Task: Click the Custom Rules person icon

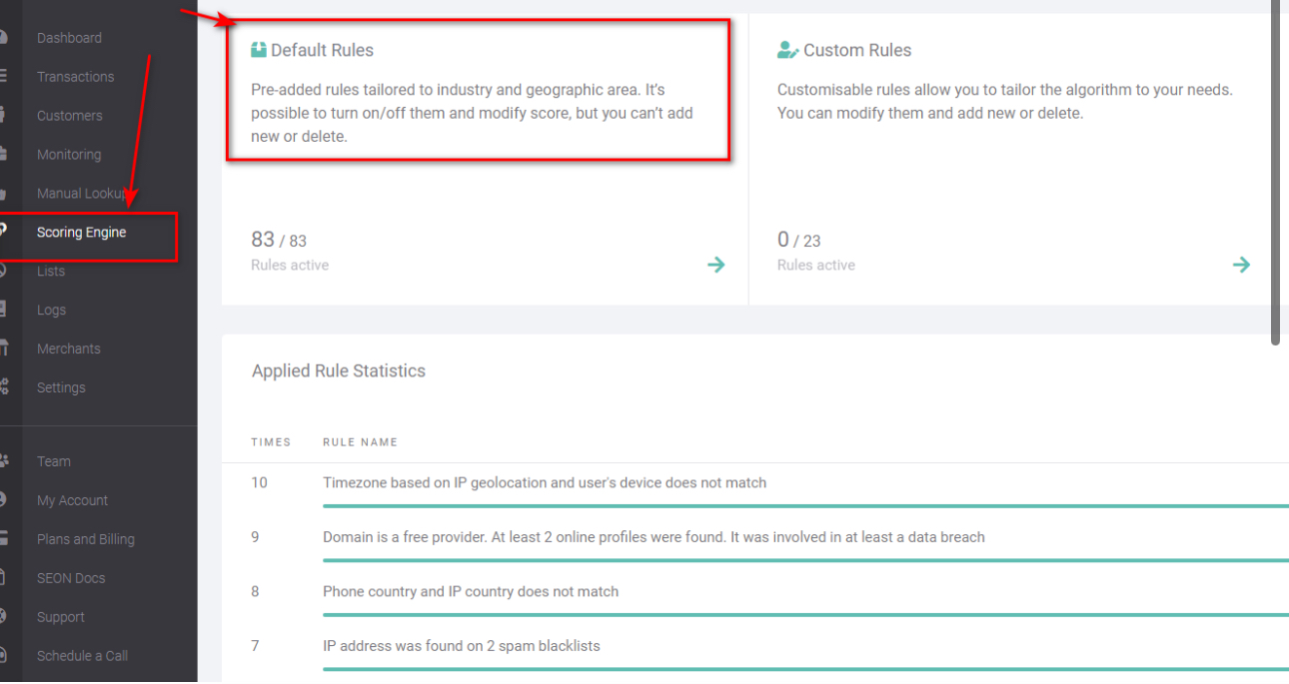Action: pyautogui.click(x=787, y=50)
